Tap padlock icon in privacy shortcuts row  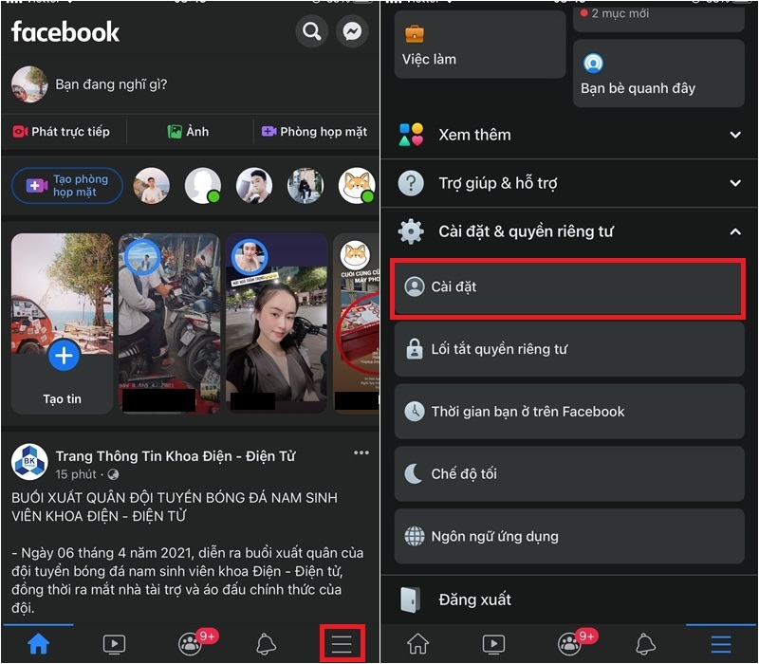click(x=415, y=349)
